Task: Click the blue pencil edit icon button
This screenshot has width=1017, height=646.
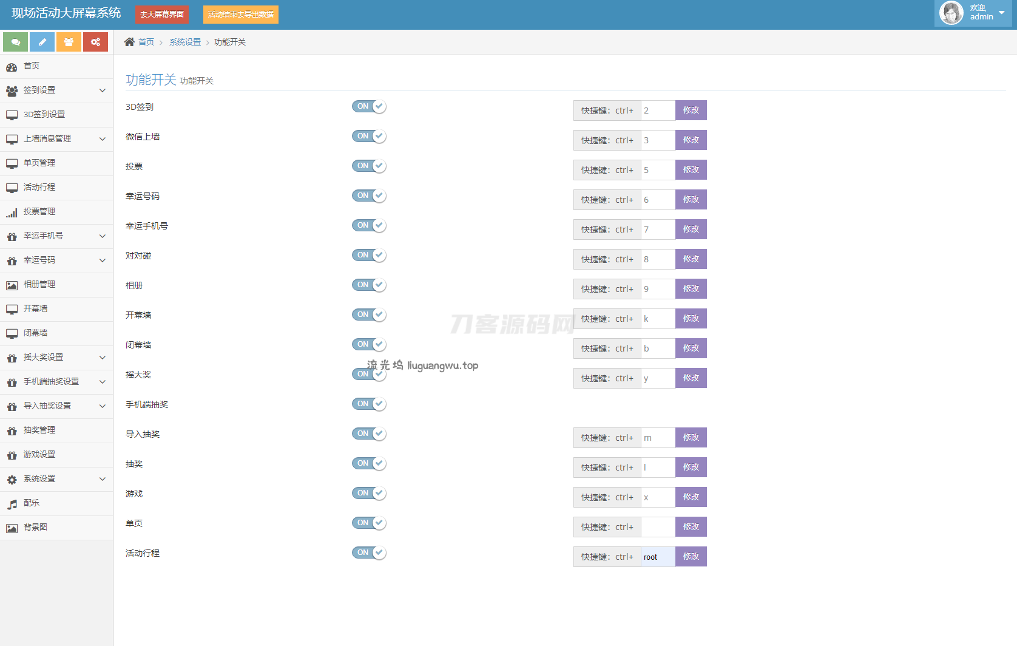Action: coord(42,42)
